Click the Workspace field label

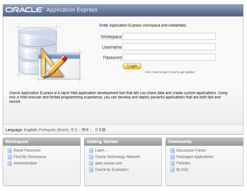[x=111, y=37]
